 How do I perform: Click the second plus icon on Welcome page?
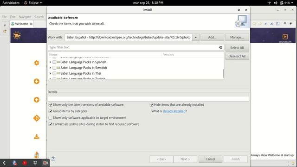click(x=37, y=100)
